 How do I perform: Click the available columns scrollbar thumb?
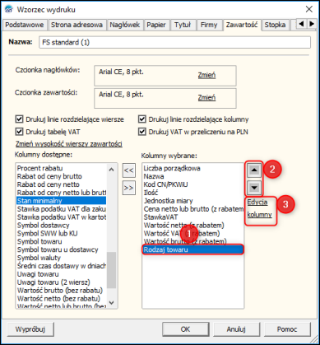(111, 270)
